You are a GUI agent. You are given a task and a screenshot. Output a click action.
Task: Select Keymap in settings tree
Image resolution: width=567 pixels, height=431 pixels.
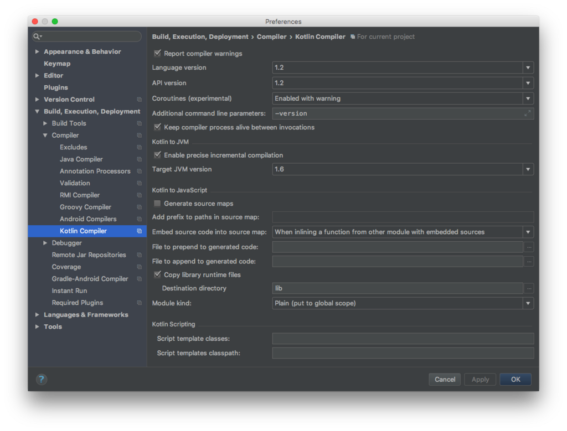point(57,64)
